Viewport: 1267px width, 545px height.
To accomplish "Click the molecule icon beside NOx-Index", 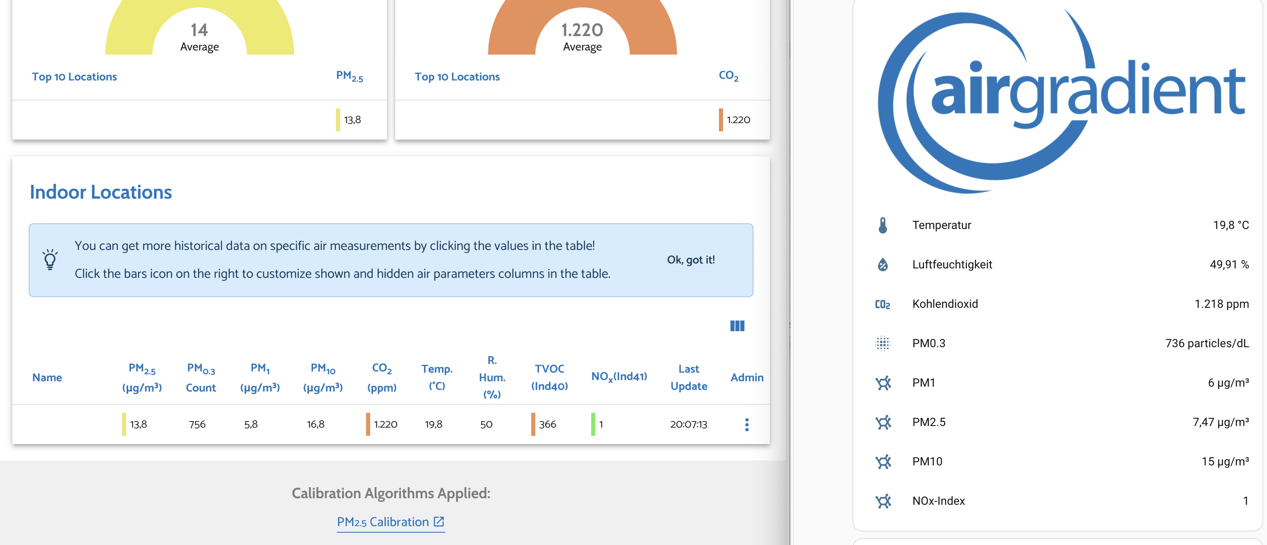I will [x=882, y=501].
